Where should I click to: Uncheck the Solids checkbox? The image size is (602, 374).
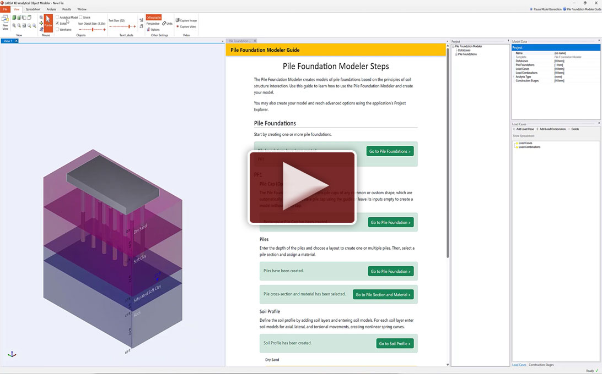coord(57,23)
